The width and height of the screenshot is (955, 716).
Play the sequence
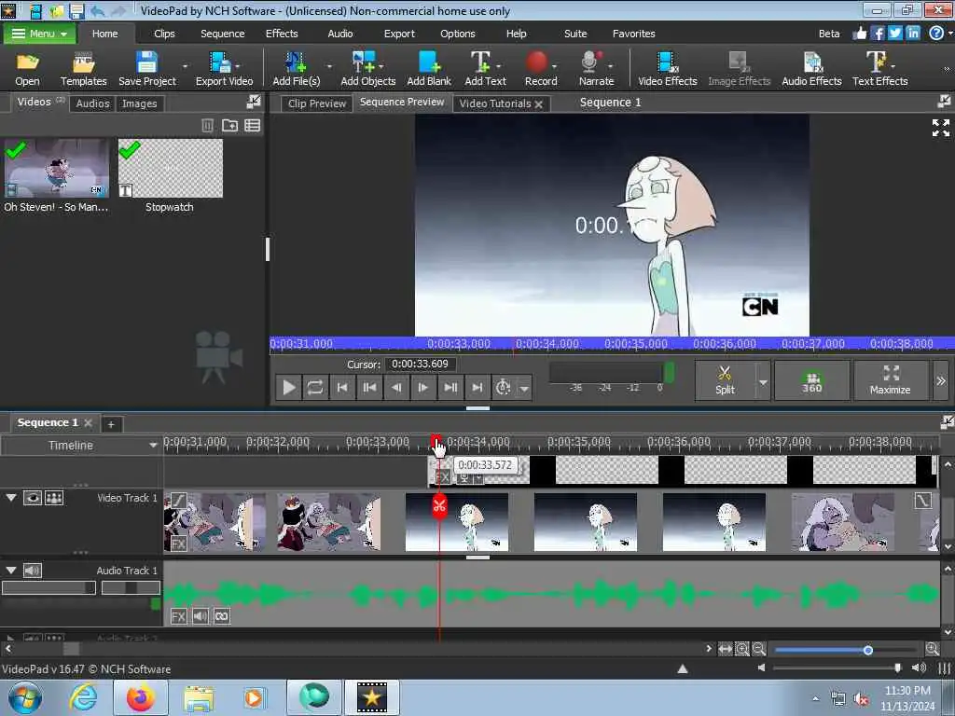[289, 387]
